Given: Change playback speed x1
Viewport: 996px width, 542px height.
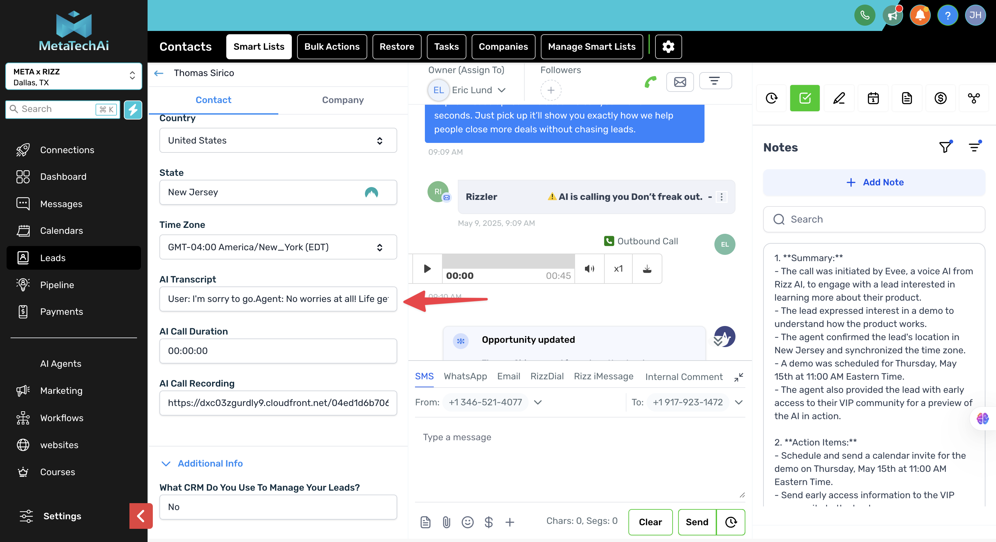Looking at the screenshot, I should pos(618,269).
